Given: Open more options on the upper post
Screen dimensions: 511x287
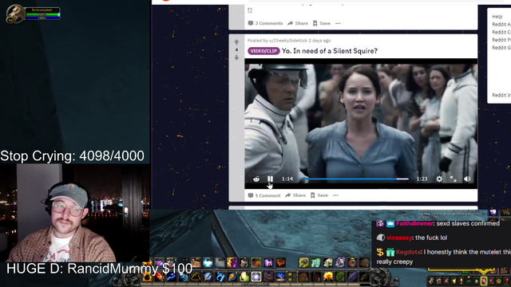Looking at the screenshot, I should [338, 23].
